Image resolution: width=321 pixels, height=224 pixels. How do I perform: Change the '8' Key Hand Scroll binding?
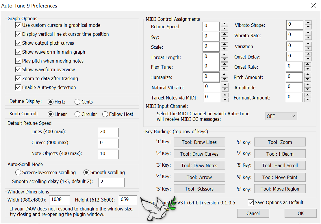pyautogui.click(x=280, y=165)
